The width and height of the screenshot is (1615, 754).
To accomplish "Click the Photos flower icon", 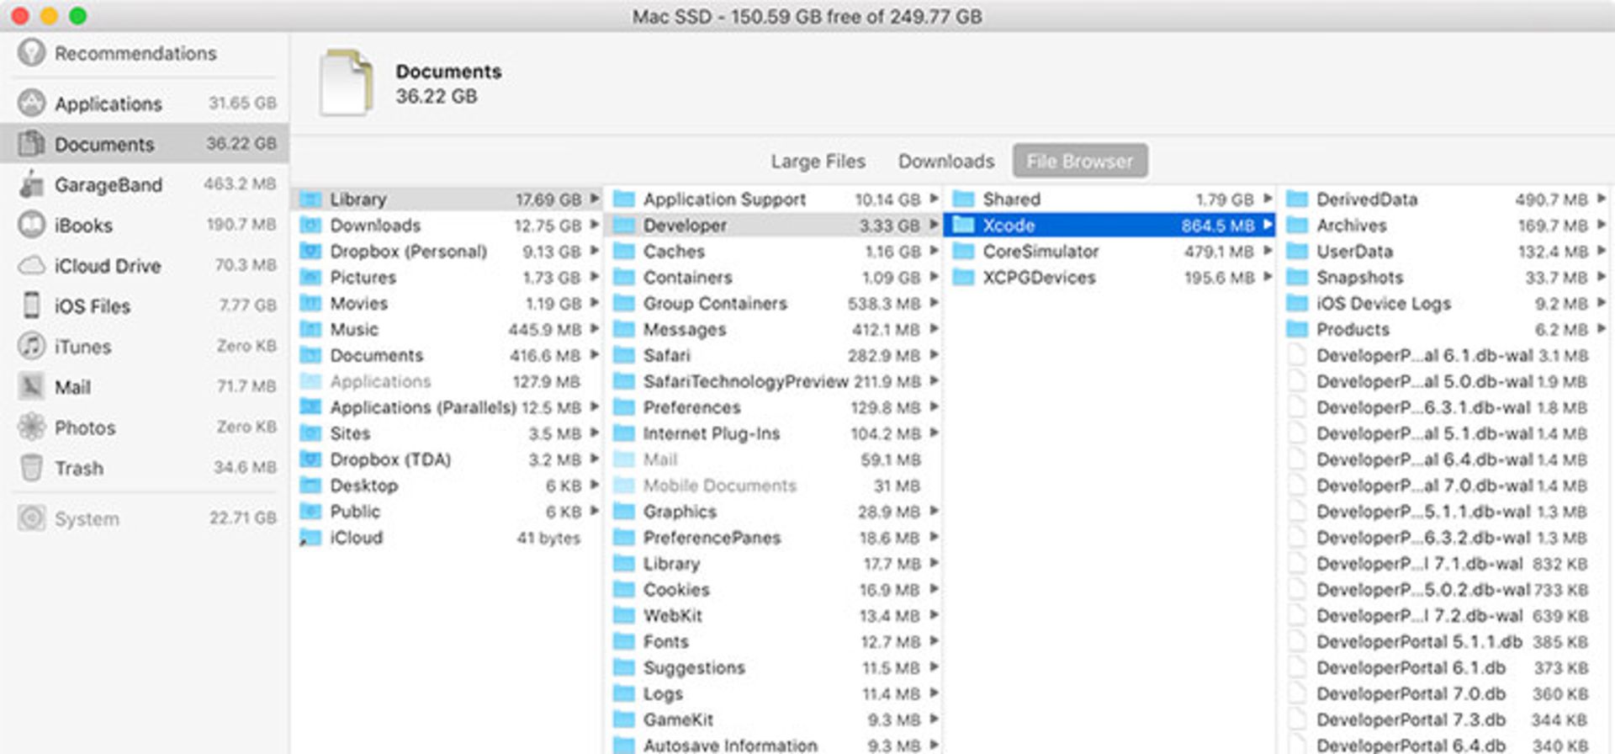I will click(31, 427).
